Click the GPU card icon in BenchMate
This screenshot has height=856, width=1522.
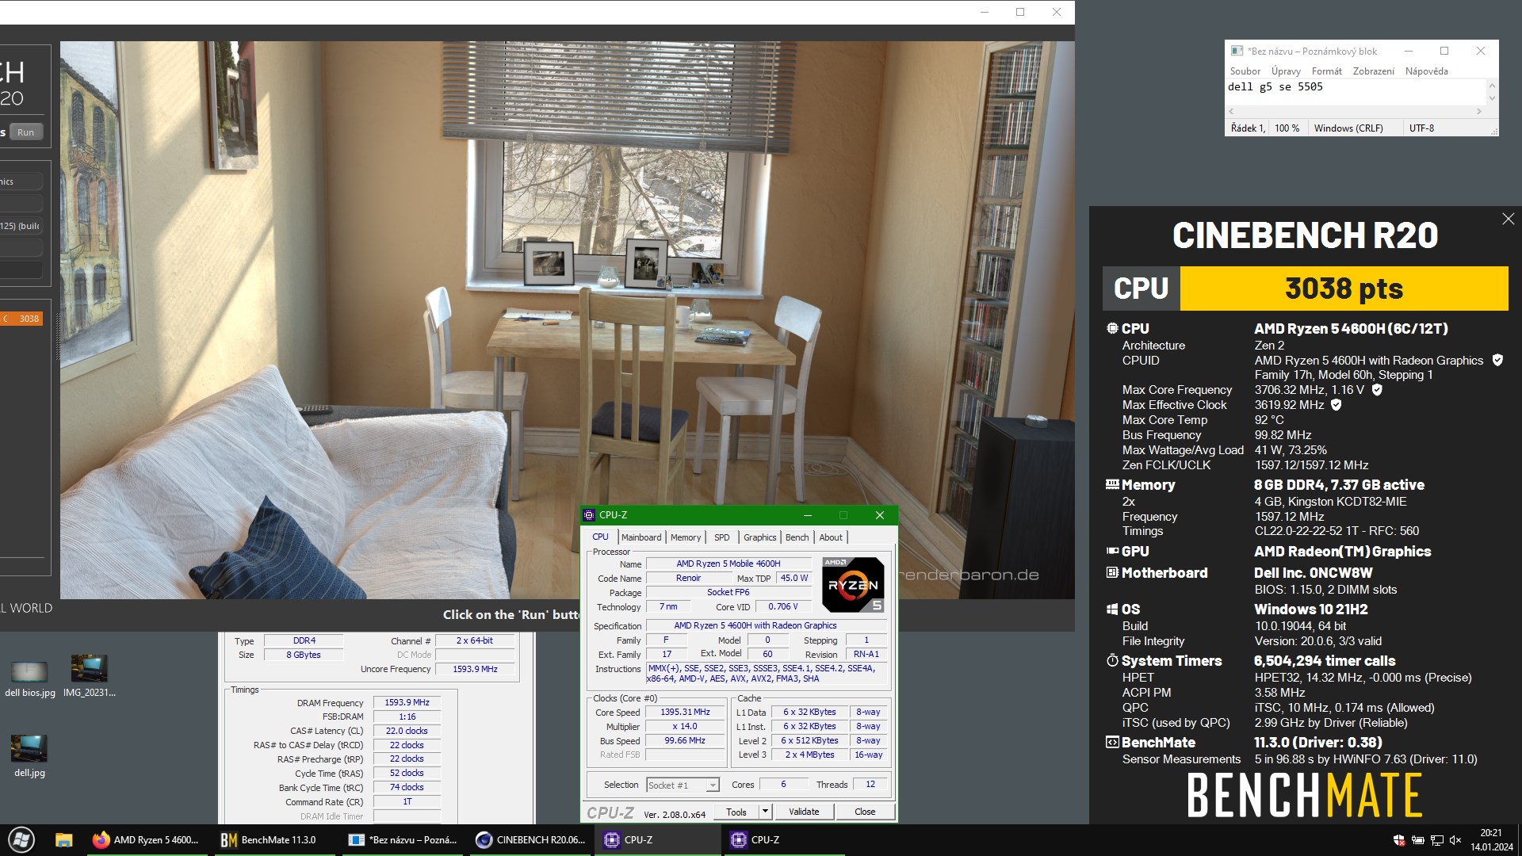1112,551
